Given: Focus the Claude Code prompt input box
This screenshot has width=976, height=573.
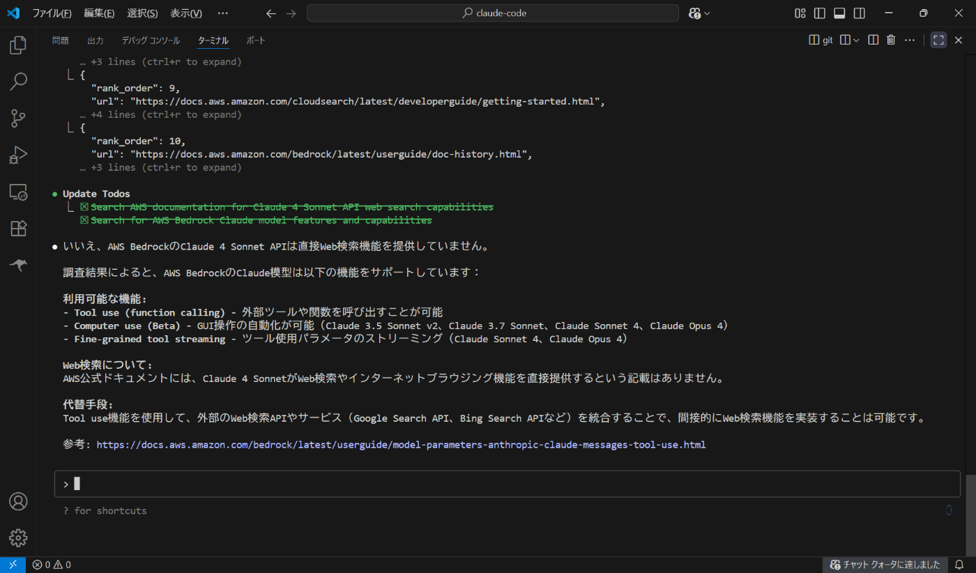Looking at the screenshot, I should [x=508, y=484].
